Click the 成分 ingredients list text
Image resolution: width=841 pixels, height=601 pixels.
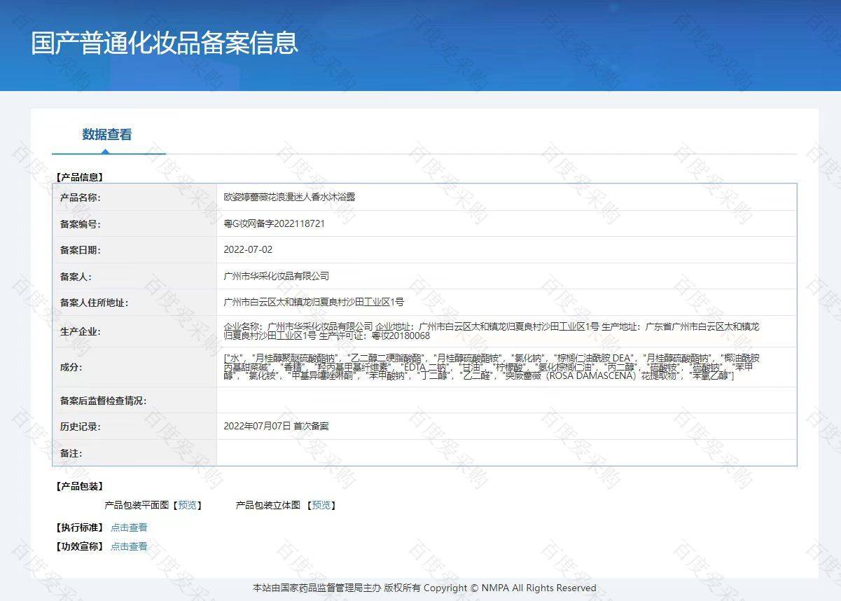[490, 367]
